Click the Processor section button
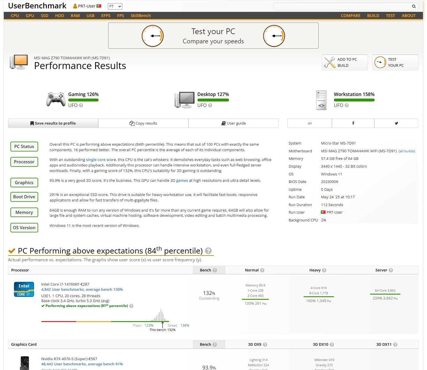This screenshot has width=427, height=370. pos(24,162)
